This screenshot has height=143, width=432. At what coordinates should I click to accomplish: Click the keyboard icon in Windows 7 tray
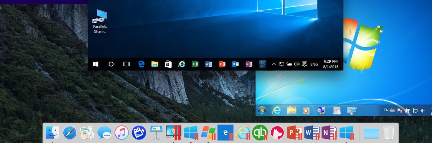tap(392, 110)
